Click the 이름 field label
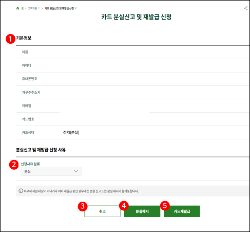 (25, 52)
